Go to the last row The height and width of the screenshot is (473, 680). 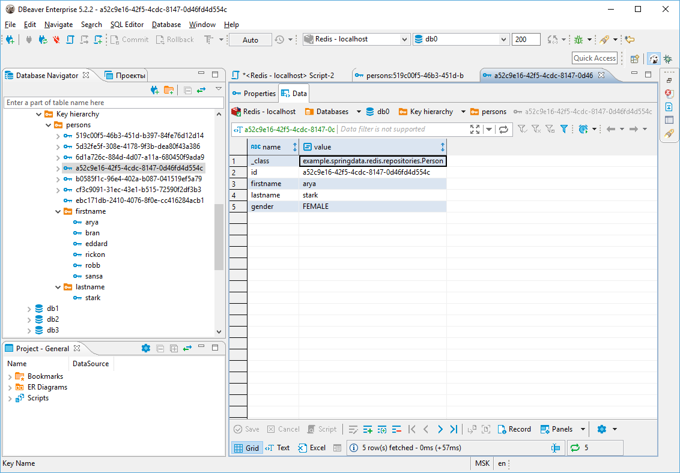[454, 429]
